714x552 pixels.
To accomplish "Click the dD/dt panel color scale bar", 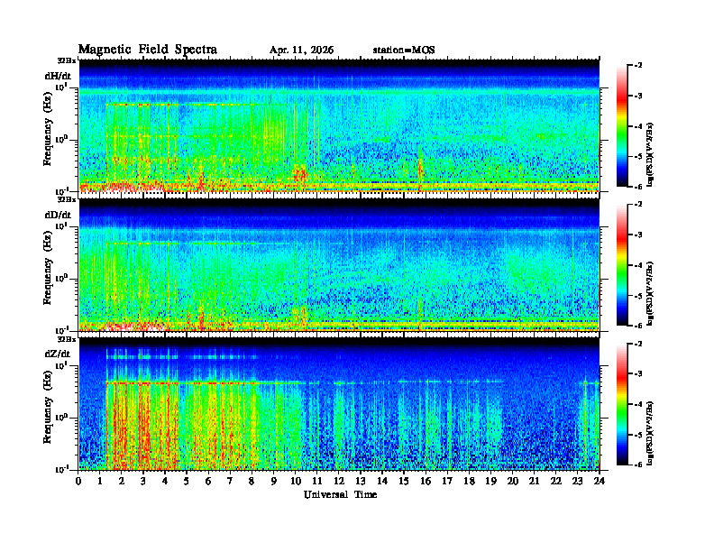I will click(622, 265).
